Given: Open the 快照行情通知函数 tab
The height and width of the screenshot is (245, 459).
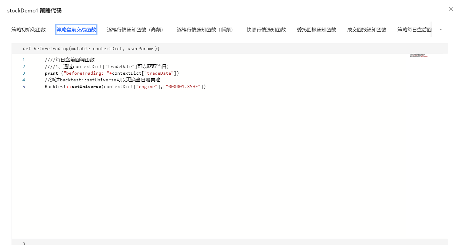Looking at the screenshot, I should coord(266,29).
